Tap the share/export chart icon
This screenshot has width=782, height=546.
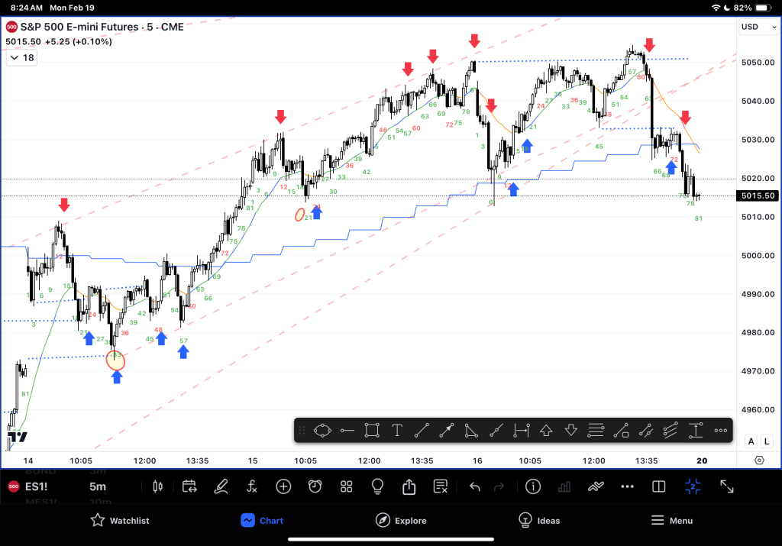pos(409,486)
